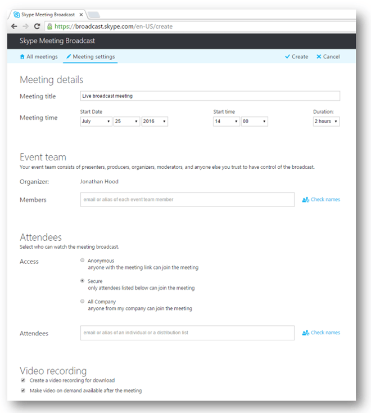The image size is (371, 413).
Task: Open the start day dropdown showing 25
Action: pyautogui.click(x=126, y=122)
